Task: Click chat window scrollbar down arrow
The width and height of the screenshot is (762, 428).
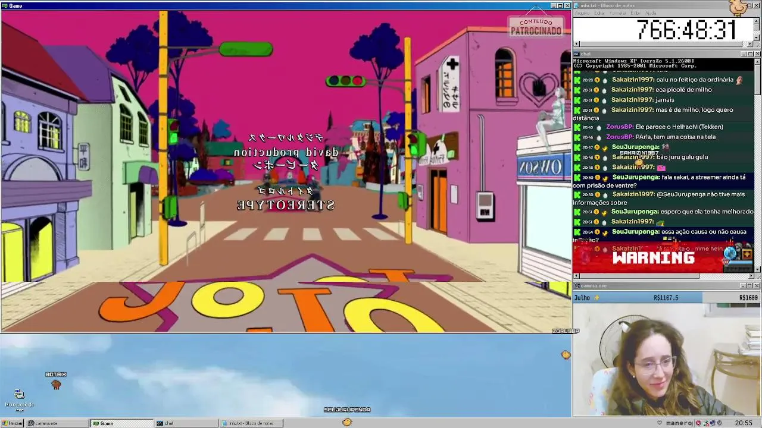Action: click(x=758, y=269)
